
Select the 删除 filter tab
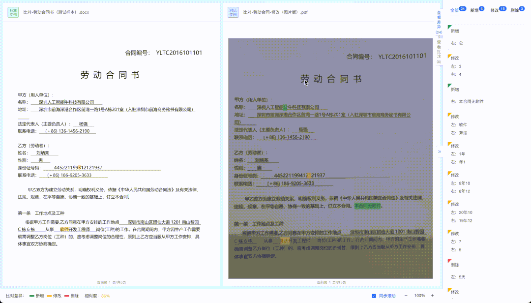(x=516, y=10)
